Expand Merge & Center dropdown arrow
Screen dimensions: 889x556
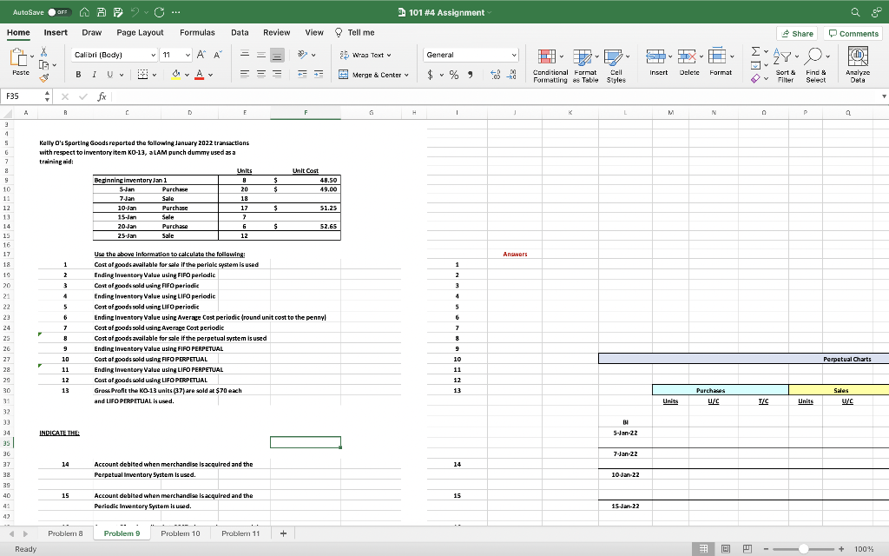[406, 75]
